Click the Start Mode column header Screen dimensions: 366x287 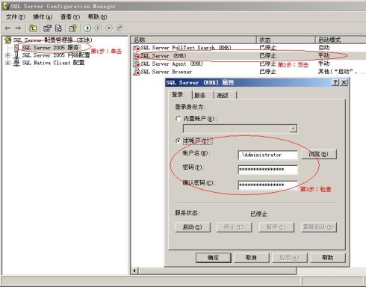click(341, 40)
